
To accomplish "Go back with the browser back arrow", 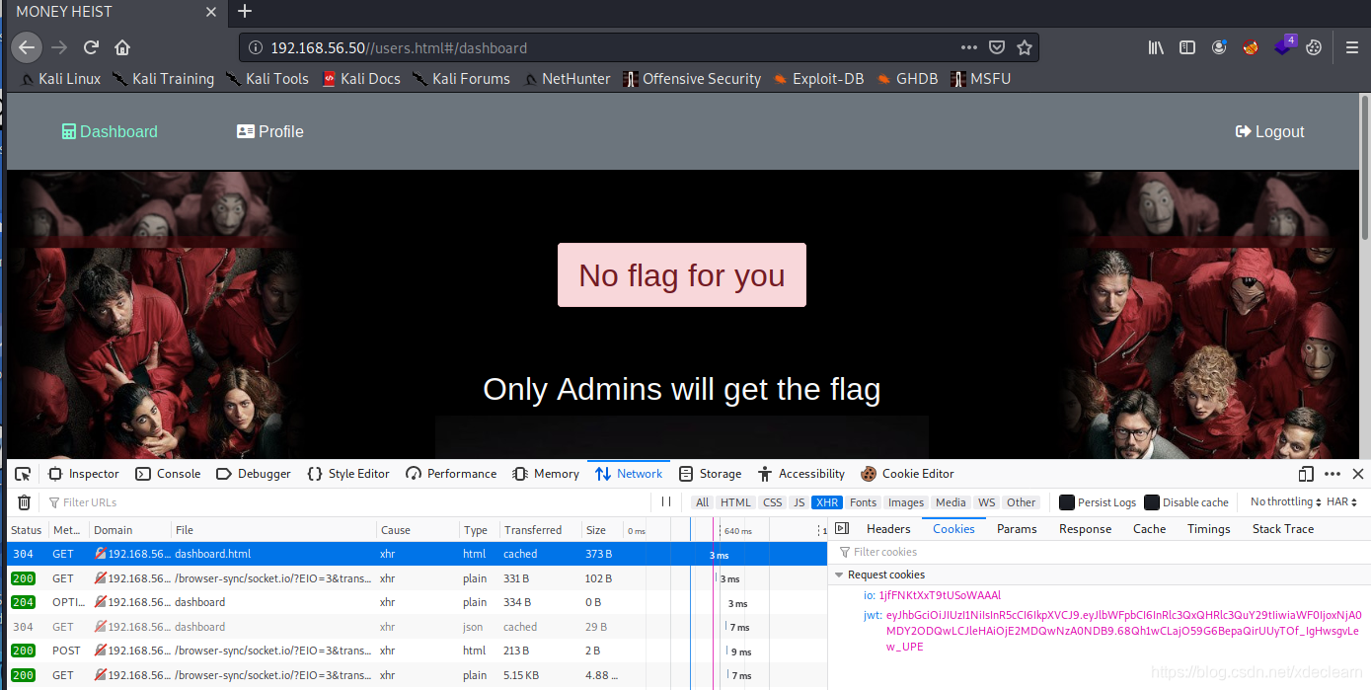I will click(27, 47).
